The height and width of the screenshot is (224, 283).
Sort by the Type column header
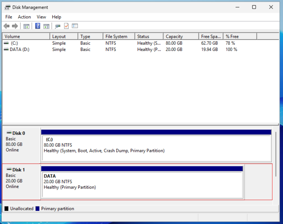[x=91, y=36]
